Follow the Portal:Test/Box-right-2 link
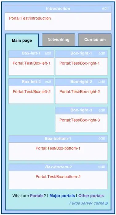116x215 pixels. click(x=80, y=92)
